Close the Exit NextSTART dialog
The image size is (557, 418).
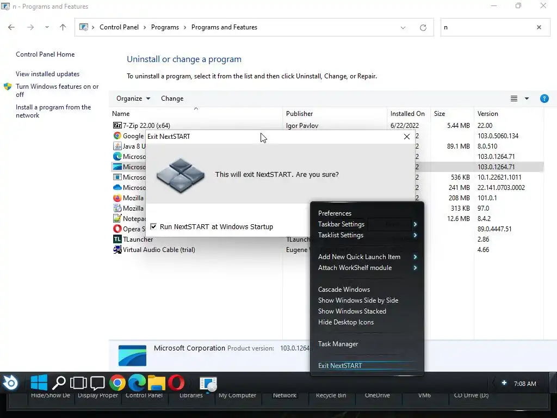pyautogui.click(x=407, y=137)
